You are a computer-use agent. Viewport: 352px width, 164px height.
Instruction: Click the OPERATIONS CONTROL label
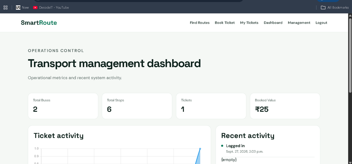[x=56, y=51]
